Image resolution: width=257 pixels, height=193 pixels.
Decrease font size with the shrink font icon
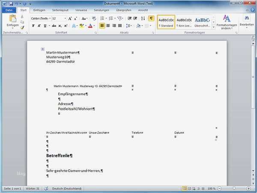(75, 18)
